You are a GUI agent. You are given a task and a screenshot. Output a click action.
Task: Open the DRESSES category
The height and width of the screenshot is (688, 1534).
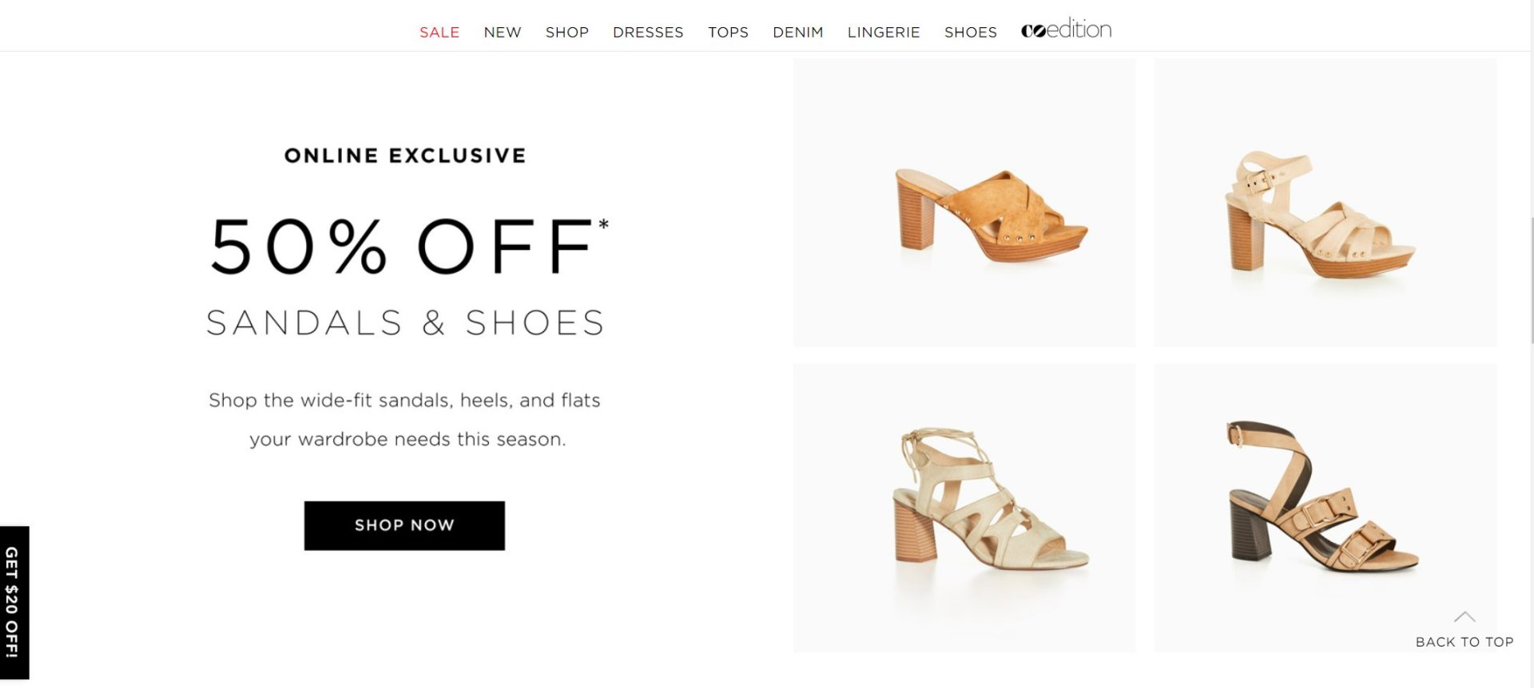[x=648, y=32]
